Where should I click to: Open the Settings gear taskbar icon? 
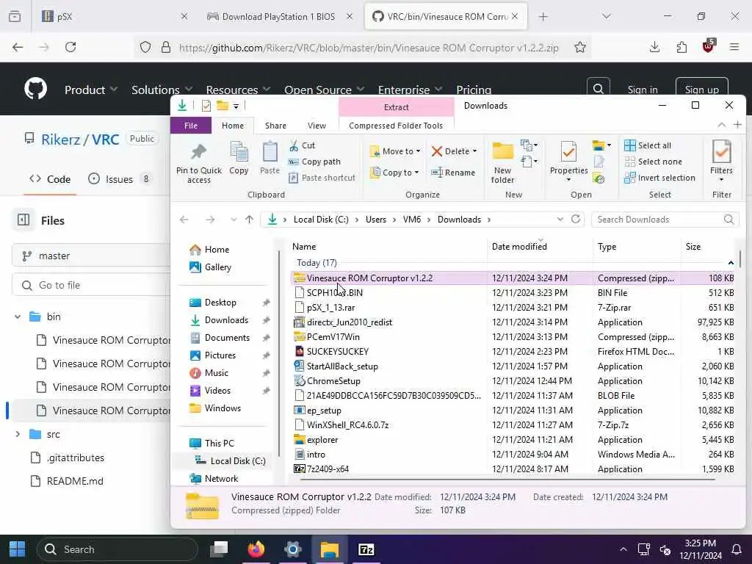pyautogui.click(x=292, y=549)
